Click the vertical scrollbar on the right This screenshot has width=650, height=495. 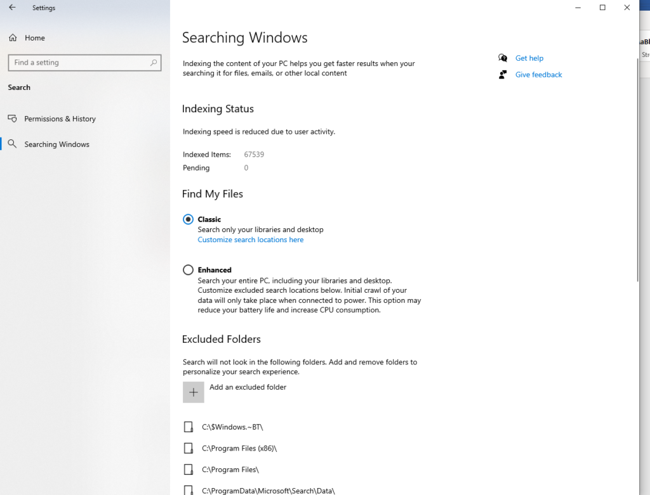(637, 165)
